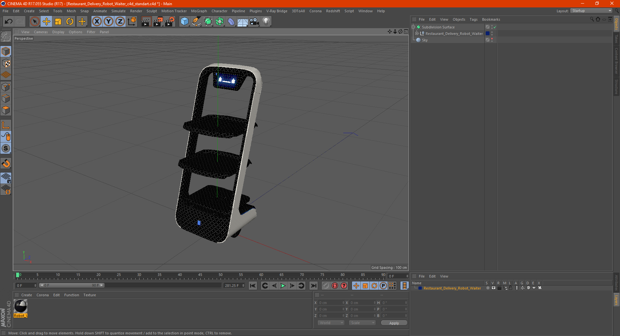Screen dimensions: 620x336
Task: Open Edit Render Settings
Action: tap(170, 22)
